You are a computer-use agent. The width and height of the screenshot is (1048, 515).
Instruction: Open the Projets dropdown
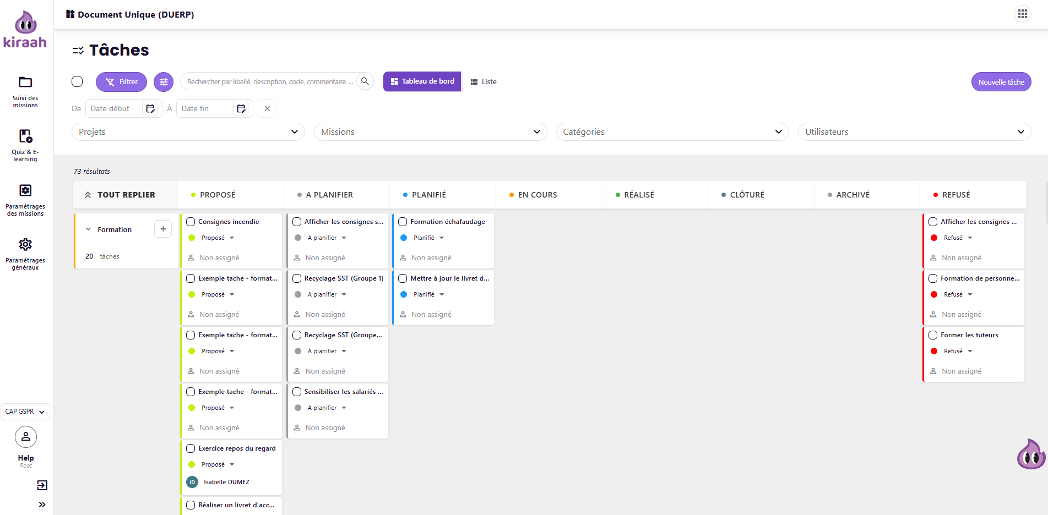(188, 132)
